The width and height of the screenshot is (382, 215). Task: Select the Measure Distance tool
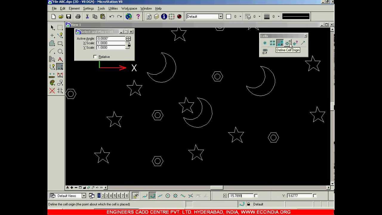[52, 75]
